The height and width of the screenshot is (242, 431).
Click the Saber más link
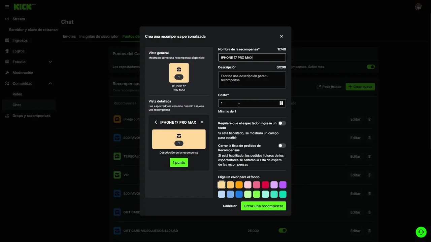[316, 67]
